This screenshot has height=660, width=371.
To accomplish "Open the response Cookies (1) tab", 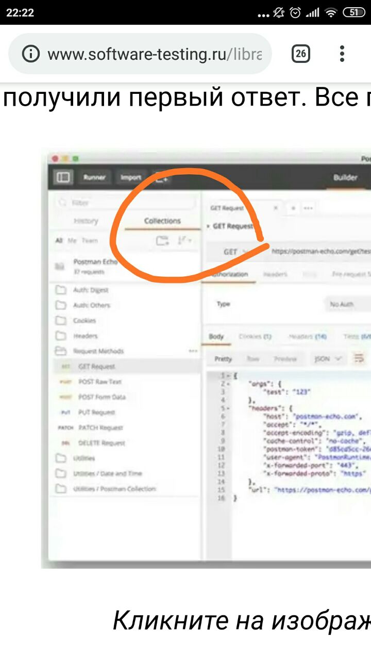I will tap(255, 337).
